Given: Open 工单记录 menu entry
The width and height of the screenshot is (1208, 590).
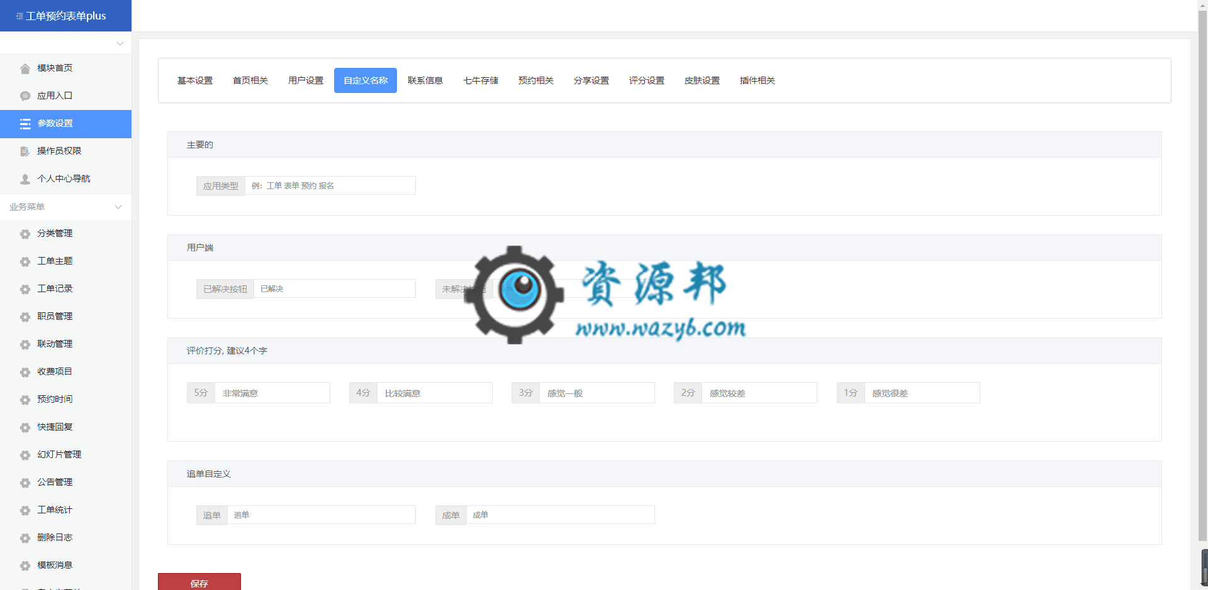Looking at the screenshot, I should pyautogui.click(x=65, y=288).
